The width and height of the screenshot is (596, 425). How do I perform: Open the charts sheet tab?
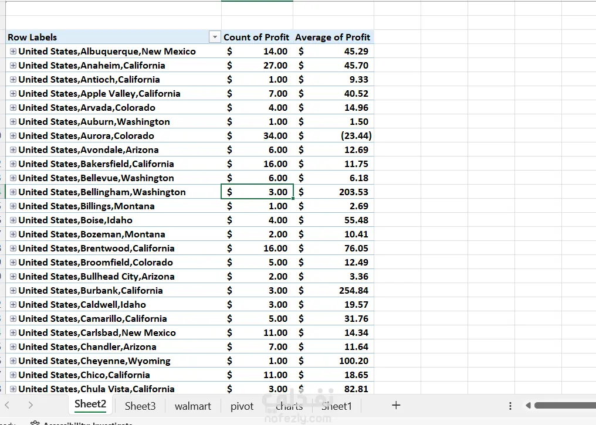(x=289, y=406)
